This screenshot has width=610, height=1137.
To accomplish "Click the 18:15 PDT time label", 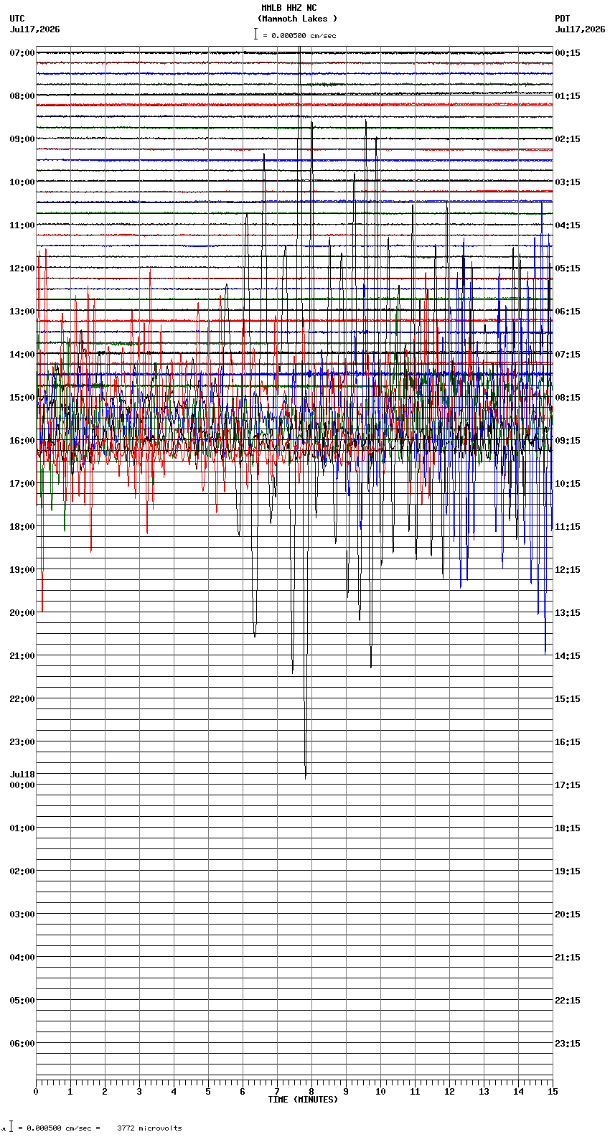I will coord(568,828).
